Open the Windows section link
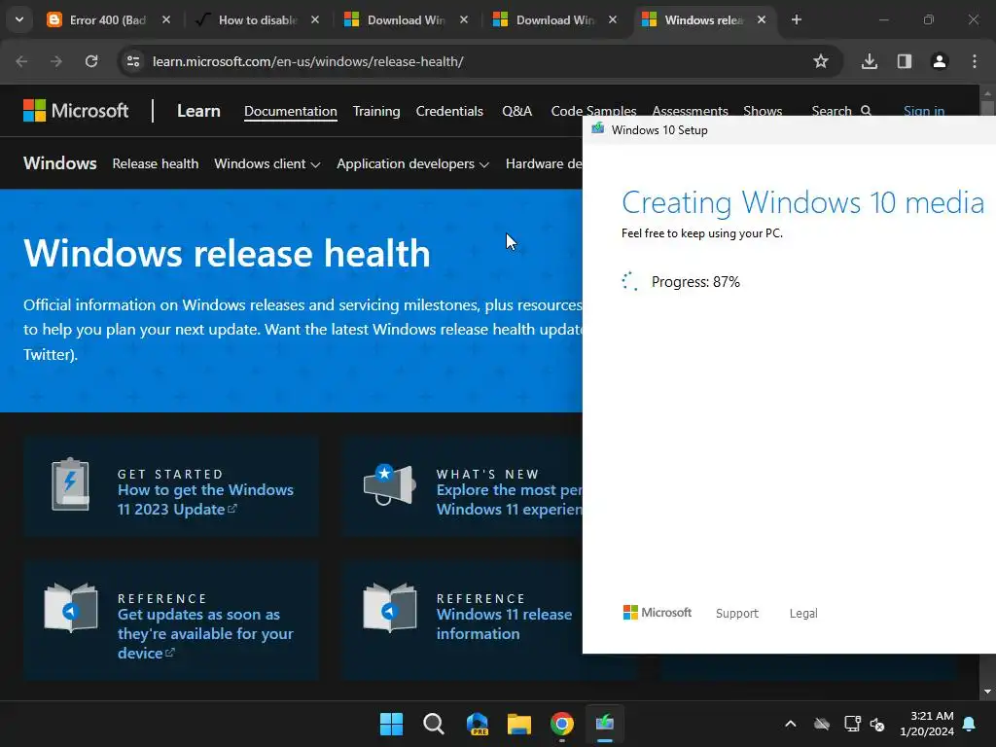Viewport: 996px width, 747px height. point(59,163)
